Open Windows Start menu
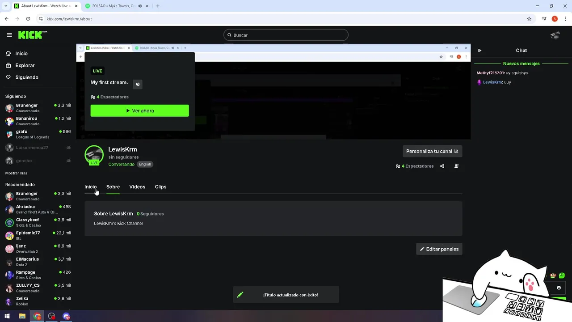 pos(7,316)
